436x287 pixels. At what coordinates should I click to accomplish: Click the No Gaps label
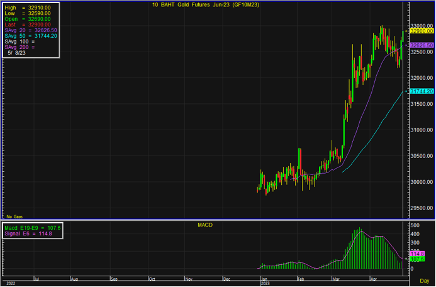pos(14,216)
